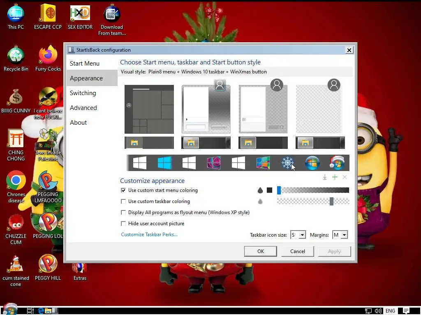Open the Extras desktop shortcut
The height and width of the screenshot is (315, 421).
[80, 272]
